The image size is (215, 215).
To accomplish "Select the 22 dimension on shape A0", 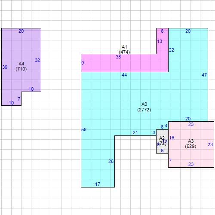I will [x=172, y=50].
